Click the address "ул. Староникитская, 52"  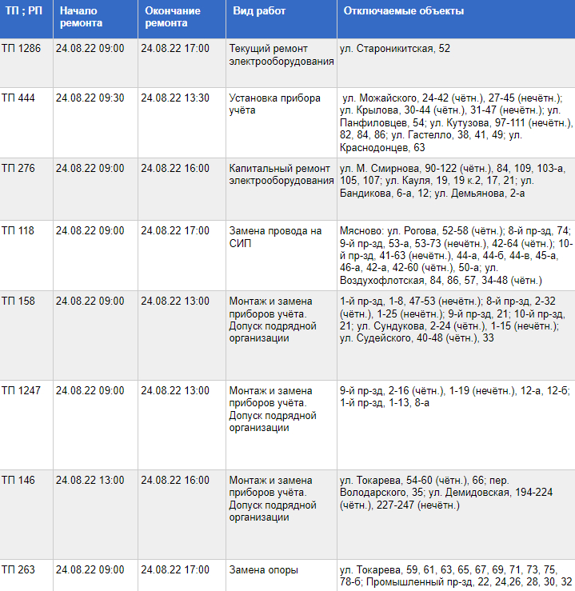tap(395, 49)
